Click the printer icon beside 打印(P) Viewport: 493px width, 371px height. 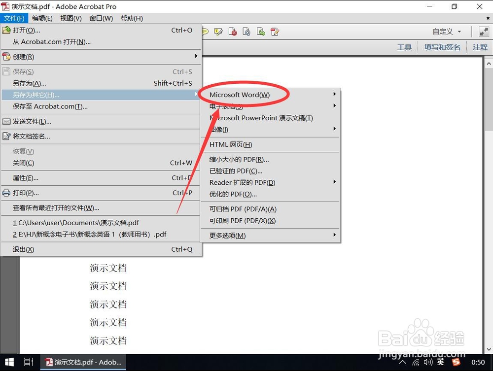point(7,192)
